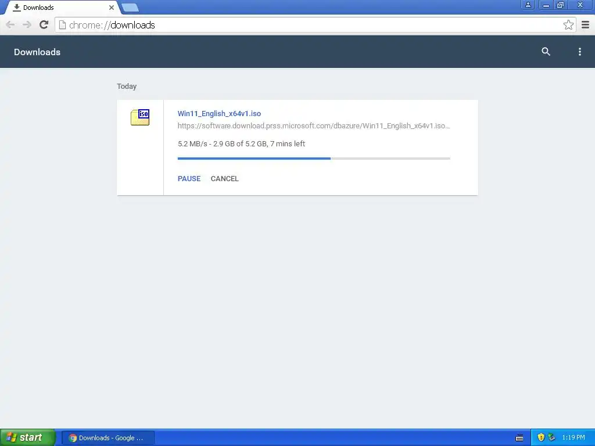
Task: Open the Win11_English_x64v1.iso file link
Action: (219, 113)
